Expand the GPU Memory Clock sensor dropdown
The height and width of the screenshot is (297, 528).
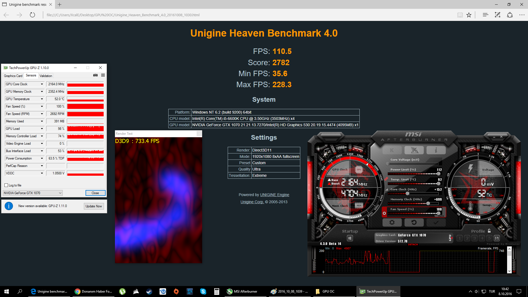42,92
